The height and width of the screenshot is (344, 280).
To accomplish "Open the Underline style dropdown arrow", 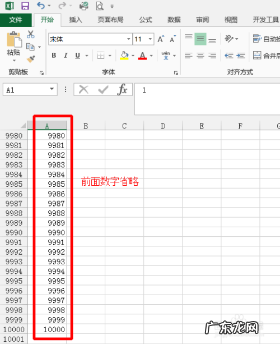I will pos(87,56).
